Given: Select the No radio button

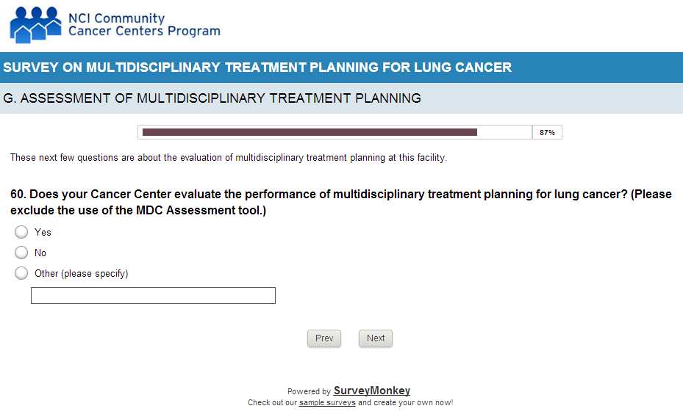Looking at the screenshot, I should 21,253.
